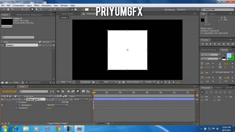The height and width of the screenshot is (132, 235).
Task: Select the Pen tool in toolbar
Action: pyautogui.click(x=37, y=10)
